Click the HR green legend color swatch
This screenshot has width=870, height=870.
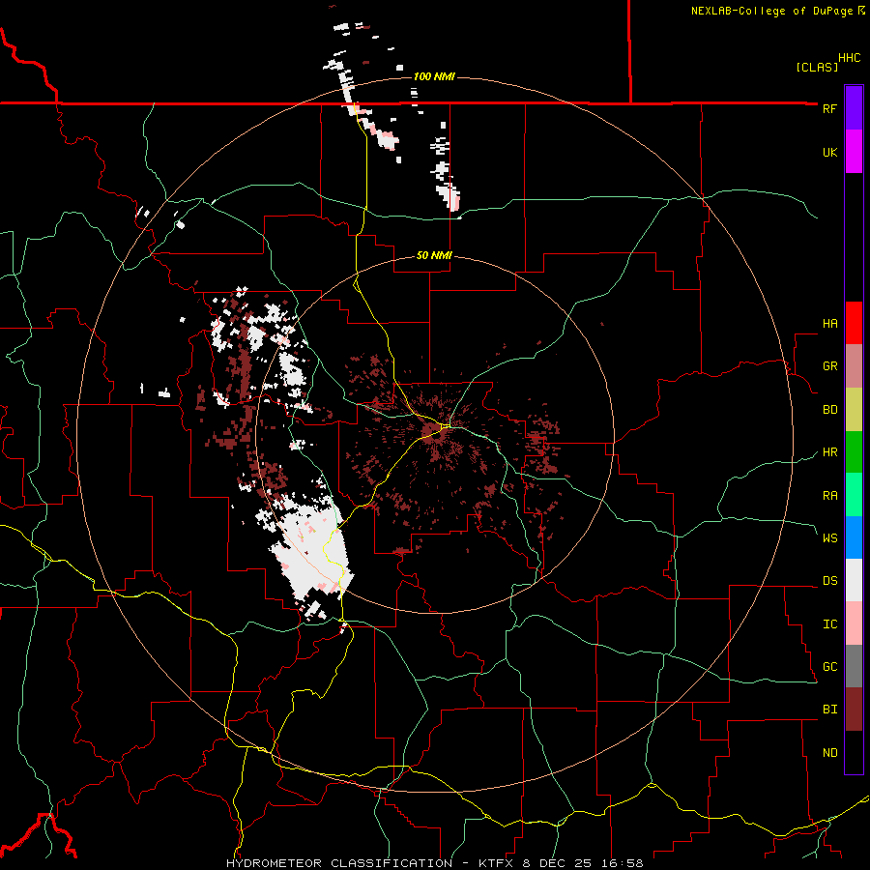point(854,452)
